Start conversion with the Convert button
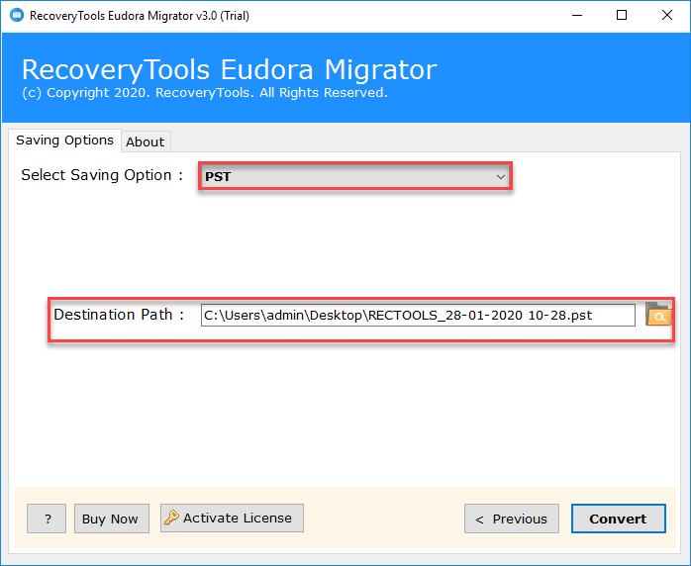691x566 pixels. [x=619, y=519]
